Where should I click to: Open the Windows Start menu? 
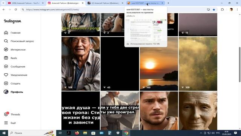pyautogui.click(x=4, y=133)
